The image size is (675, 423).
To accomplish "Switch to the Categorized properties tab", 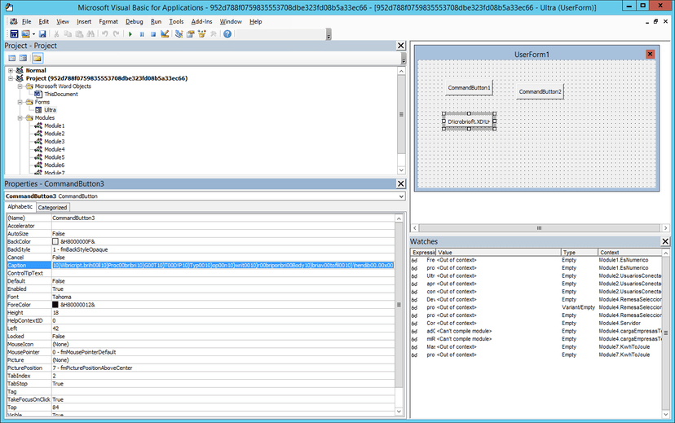I will pos(52,207).
